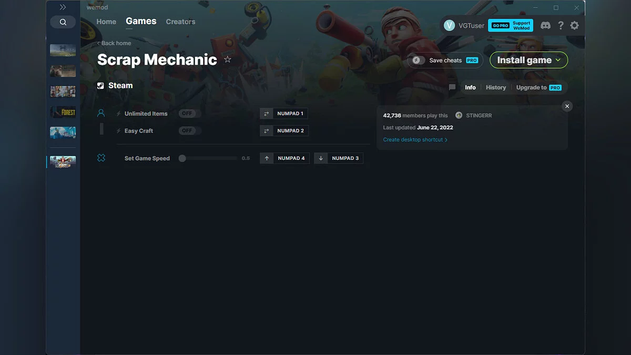Viewport: 631px width, 355px height.
Task: Click the GO PRO Support WeMod button
Action: 511,25
